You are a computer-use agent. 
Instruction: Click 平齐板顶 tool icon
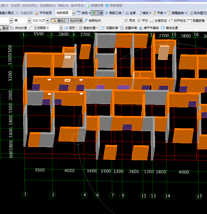click(x=37, y=13)
